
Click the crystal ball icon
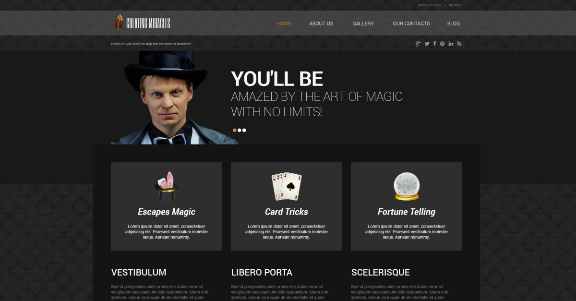[x=407, y=186]
